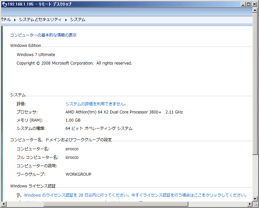Click the Windows Edition section header
The image size is (259, 208).
[26, 45]
